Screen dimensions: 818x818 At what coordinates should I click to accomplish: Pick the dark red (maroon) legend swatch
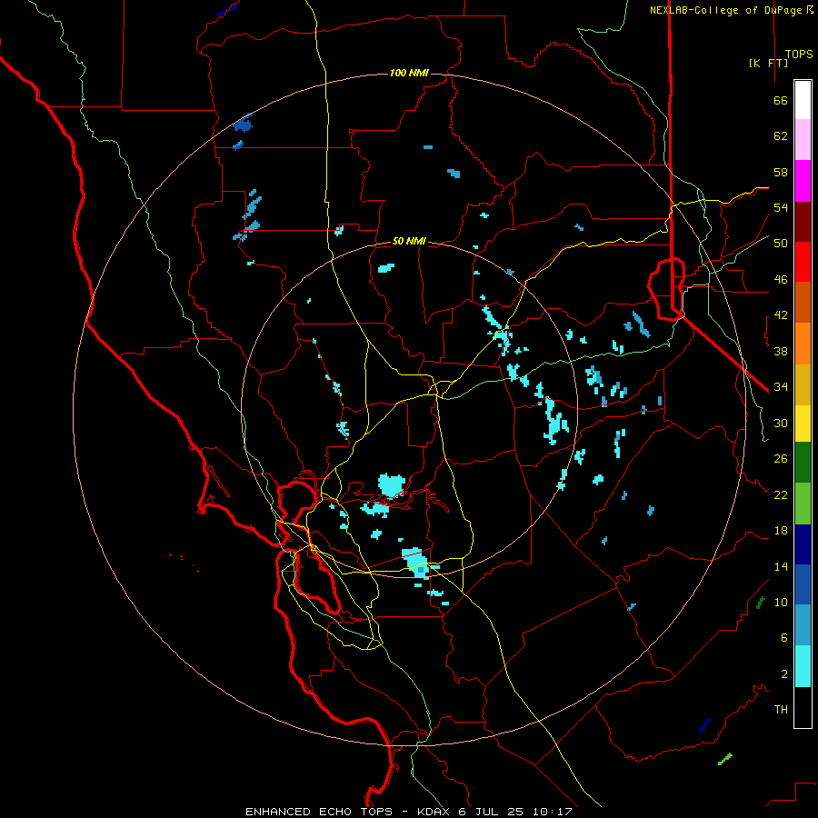(x=803, y=221)
